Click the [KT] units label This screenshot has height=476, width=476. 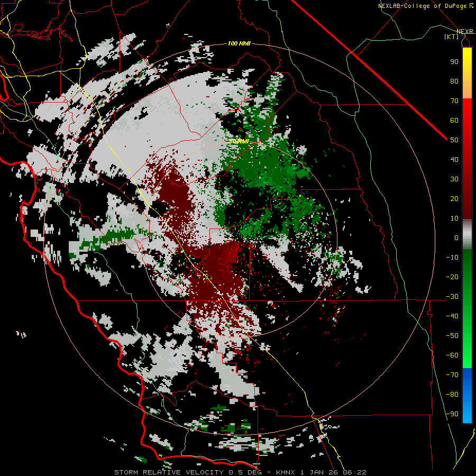tap(452, 36)
